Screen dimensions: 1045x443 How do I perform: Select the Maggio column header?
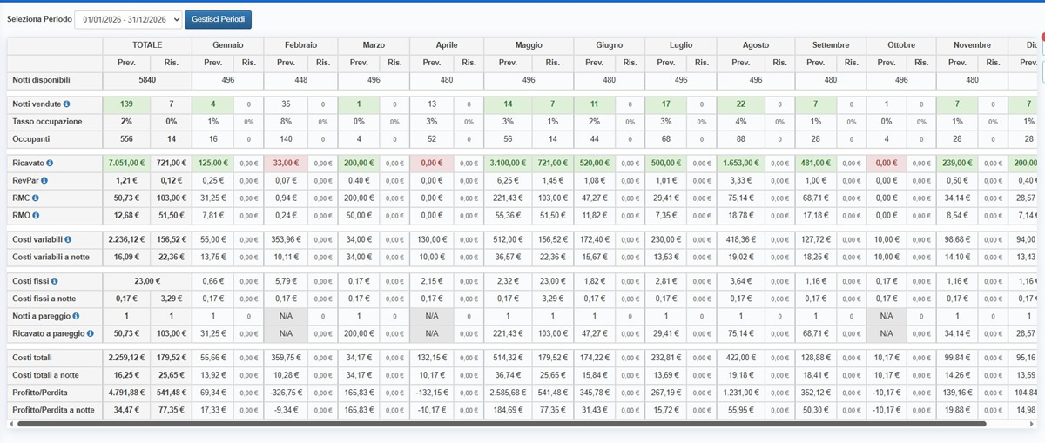(528, 44)
